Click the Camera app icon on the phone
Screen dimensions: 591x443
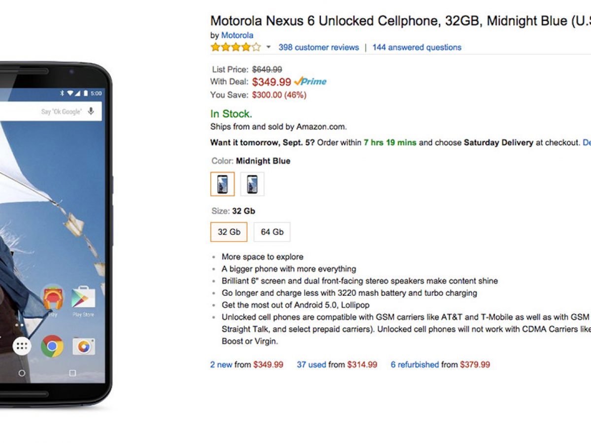[x=84, y=347]
